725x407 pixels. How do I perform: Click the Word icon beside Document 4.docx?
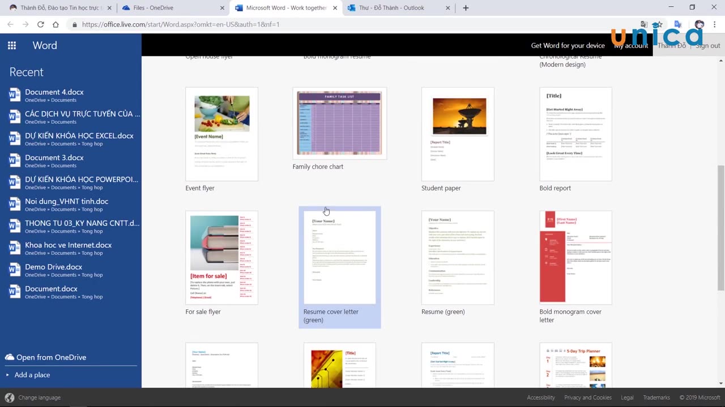click(x=15, y=95)
